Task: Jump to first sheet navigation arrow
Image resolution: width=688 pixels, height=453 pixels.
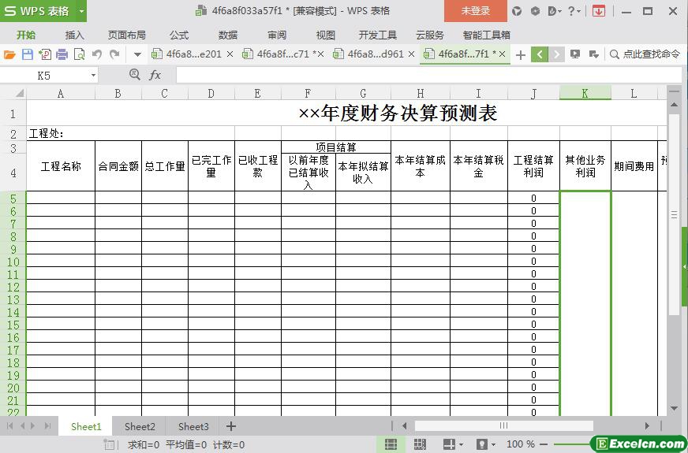Action: (9, 426)
